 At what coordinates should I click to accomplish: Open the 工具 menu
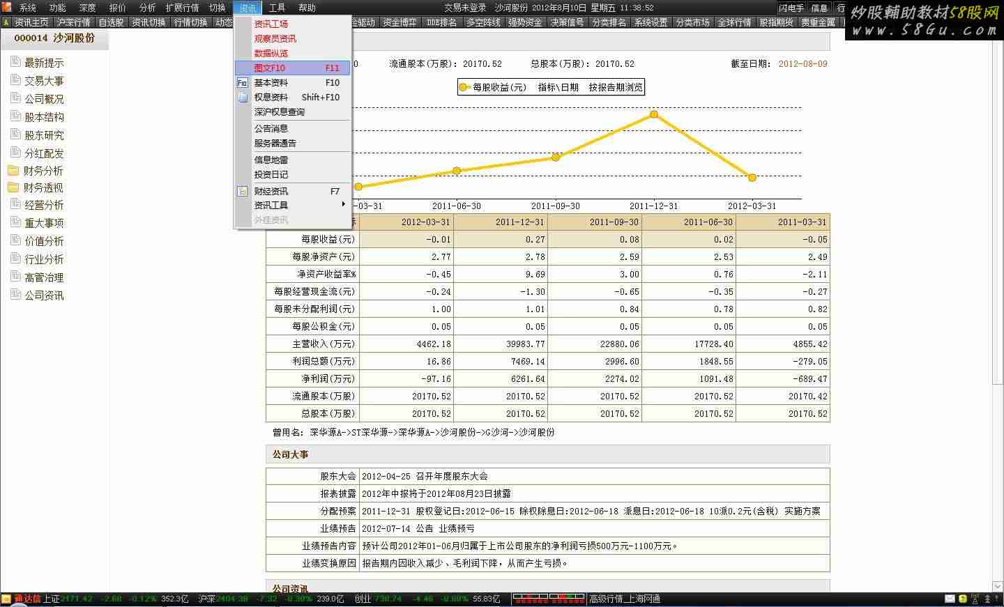tap(277, 8)
